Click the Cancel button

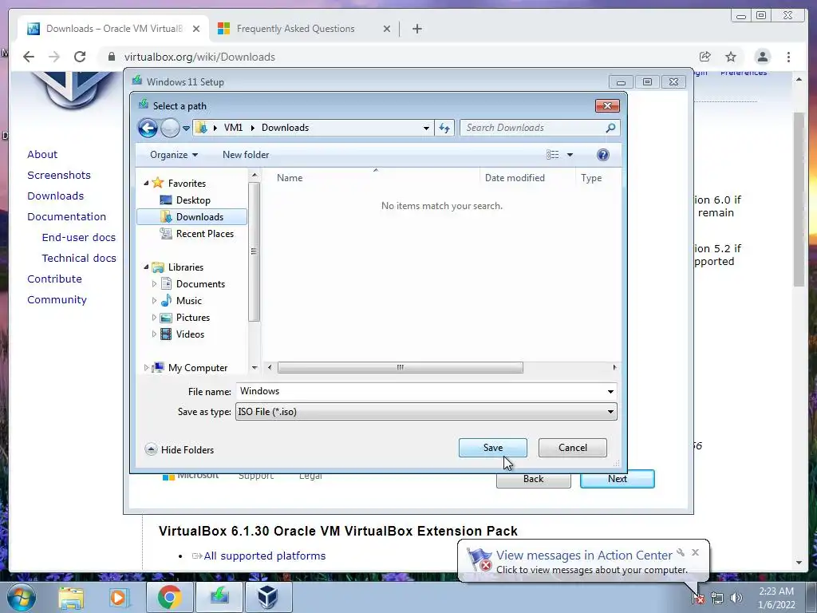(573, 448)
